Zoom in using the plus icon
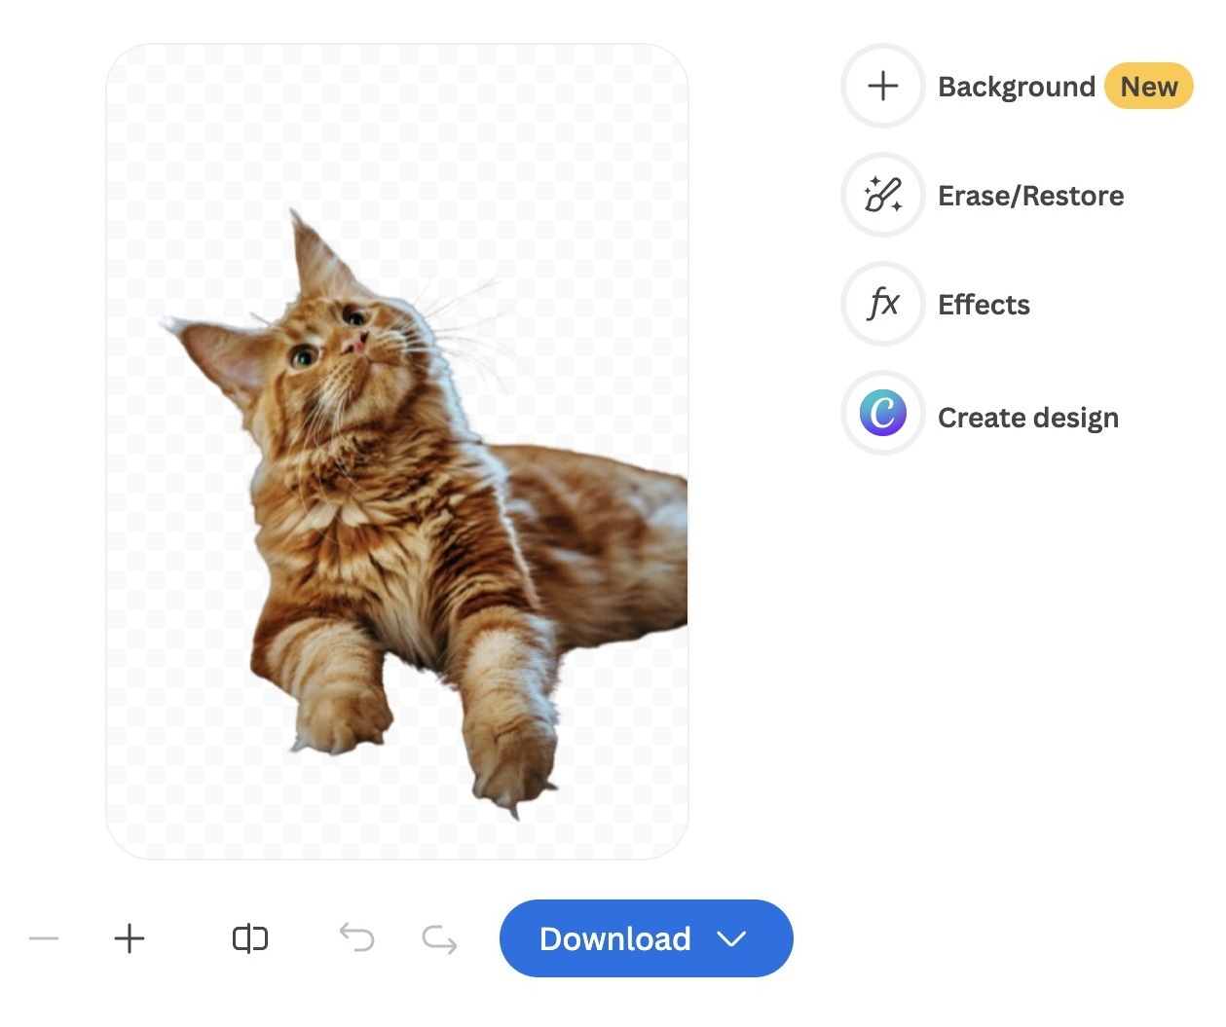 click(129, 938)
